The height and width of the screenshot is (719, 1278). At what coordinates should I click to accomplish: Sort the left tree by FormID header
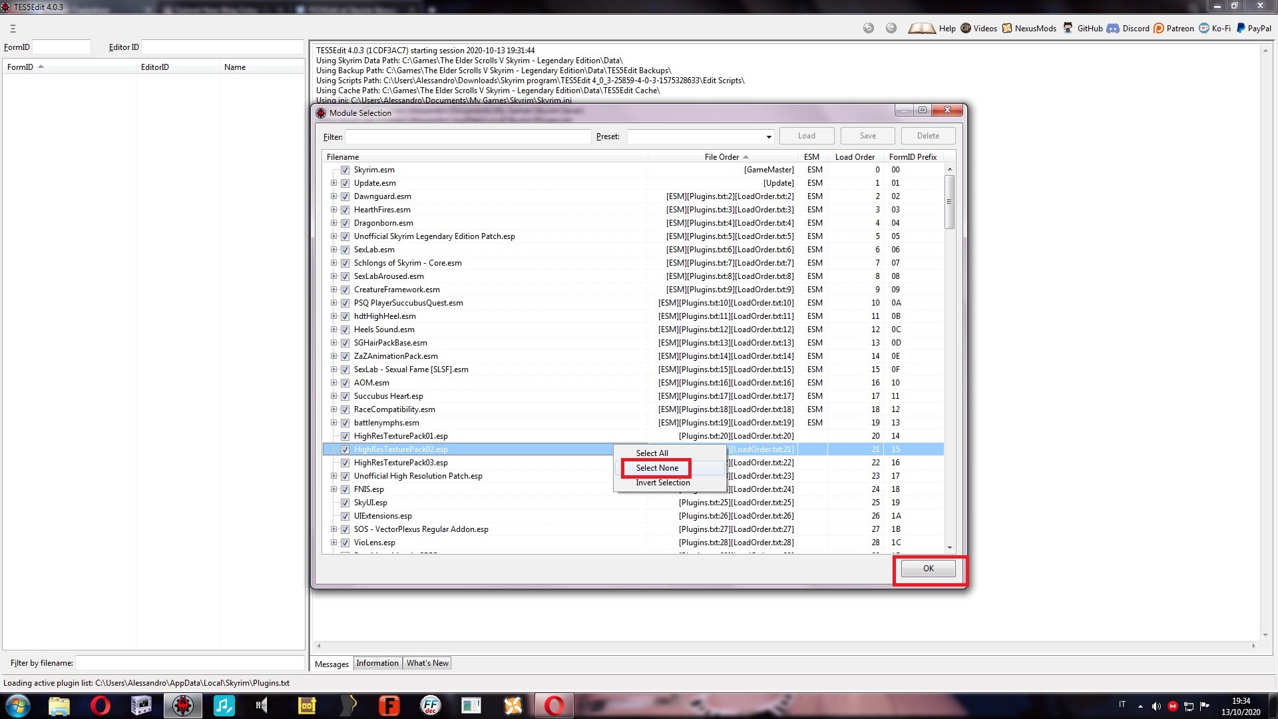click(x=70, y=67)
